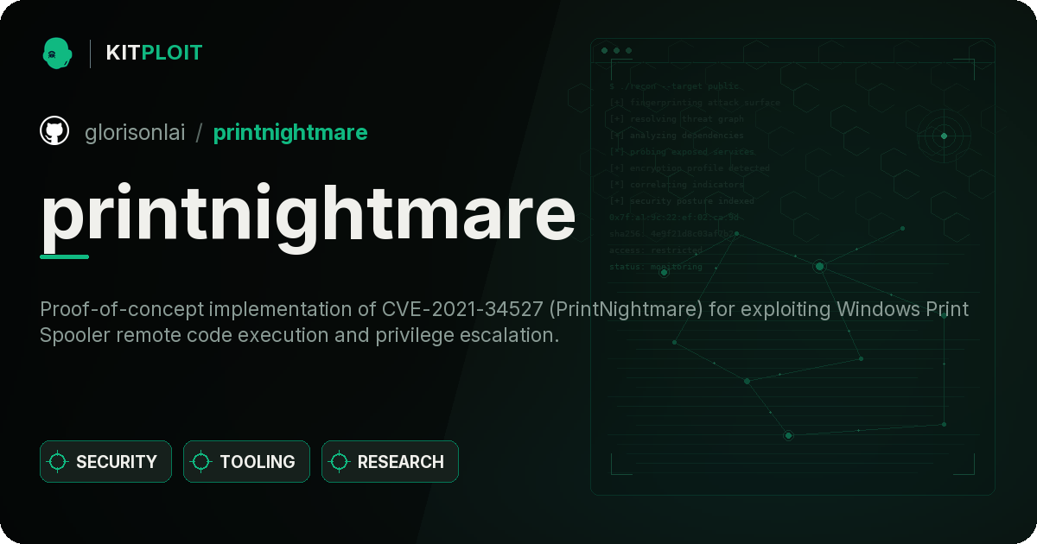Click the 'access: restricted' terminal line
The image size is (1037, 544).
tap(656, 250)
